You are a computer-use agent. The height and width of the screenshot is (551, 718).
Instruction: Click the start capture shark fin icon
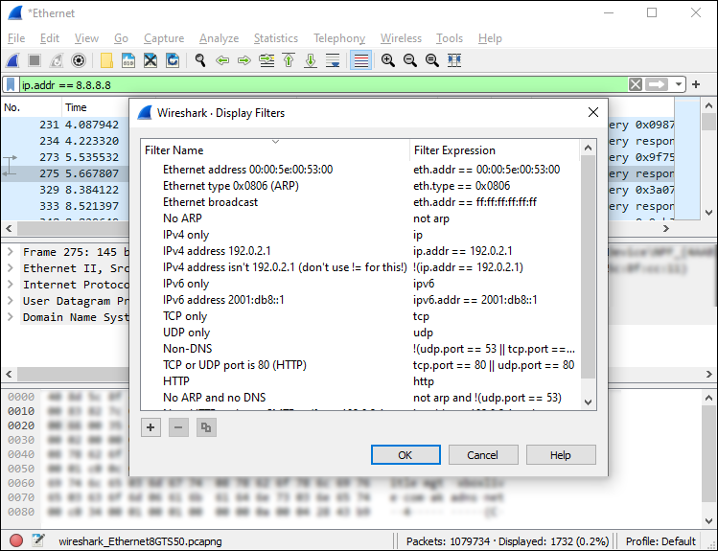click(x=13, y=60)
